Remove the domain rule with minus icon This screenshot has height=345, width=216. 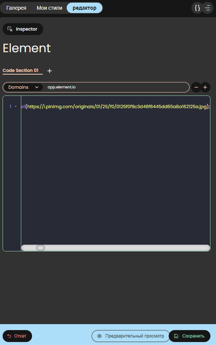(196, 87)
